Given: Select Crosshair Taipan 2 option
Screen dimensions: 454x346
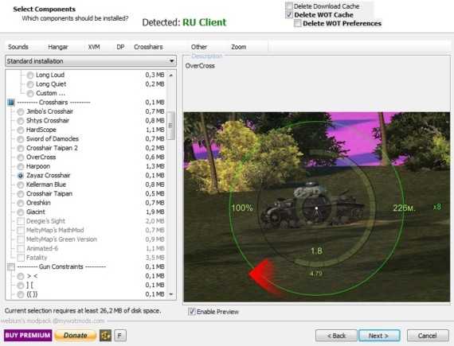Looking at the screenshot, I should (21, 148).
